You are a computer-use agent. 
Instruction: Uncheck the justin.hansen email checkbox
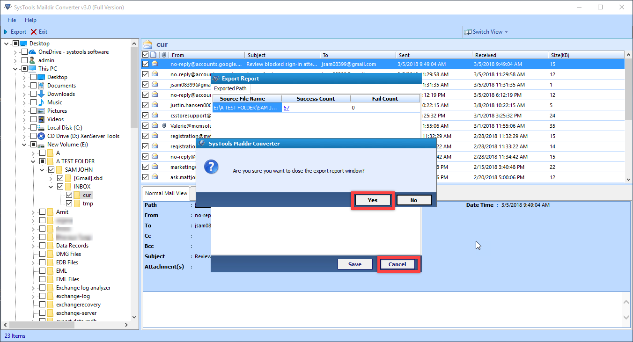(146, 105)
